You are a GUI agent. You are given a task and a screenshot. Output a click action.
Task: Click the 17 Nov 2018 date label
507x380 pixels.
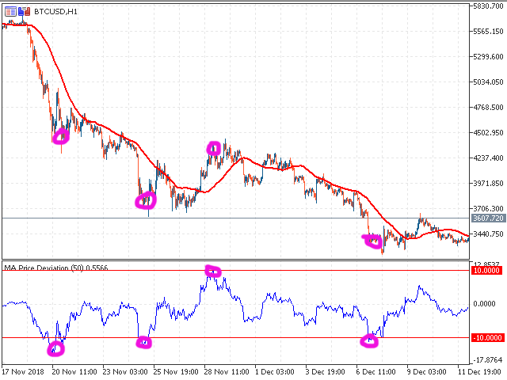click(23, 371)
